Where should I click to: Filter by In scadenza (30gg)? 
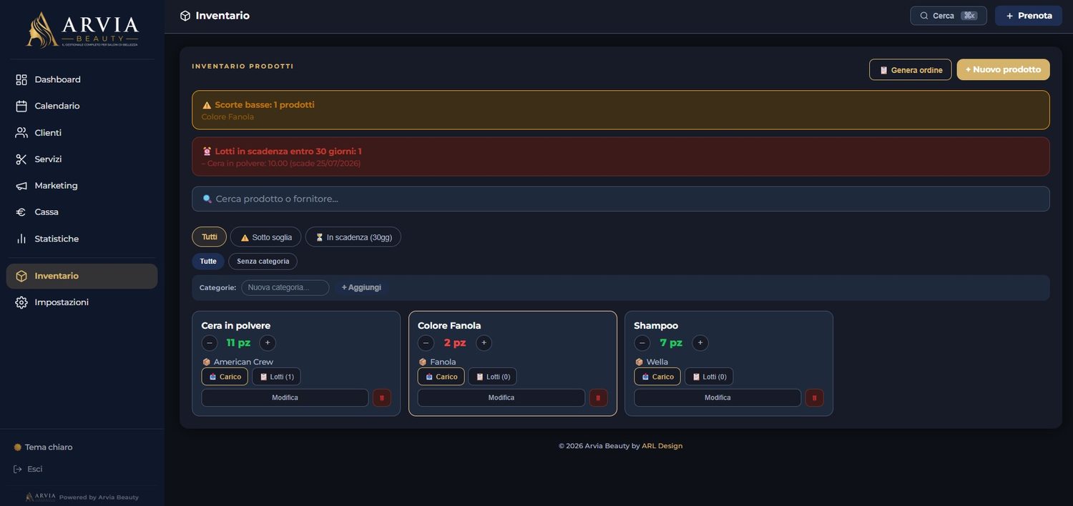click(353, 237)
